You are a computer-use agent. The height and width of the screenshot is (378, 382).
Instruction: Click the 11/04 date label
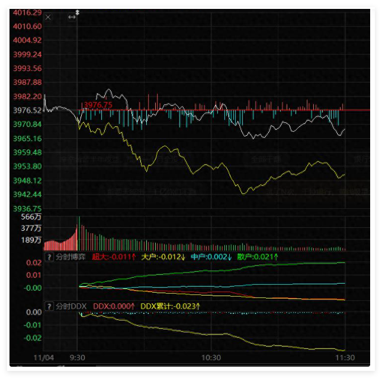[44, 357]
